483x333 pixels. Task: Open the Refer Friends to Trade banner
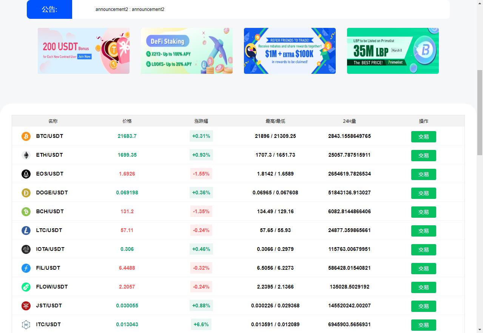click(x=290, y=51)
